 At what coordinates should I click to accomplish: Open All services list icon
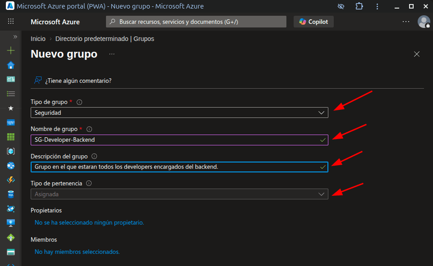tap(11, 94)
